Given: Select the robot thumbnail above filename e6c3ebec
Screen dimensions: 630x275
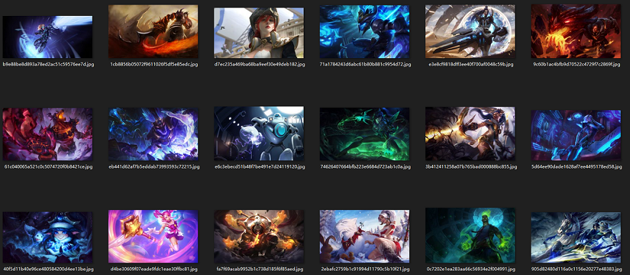Looking at the screenshot, I should (259, 134).
